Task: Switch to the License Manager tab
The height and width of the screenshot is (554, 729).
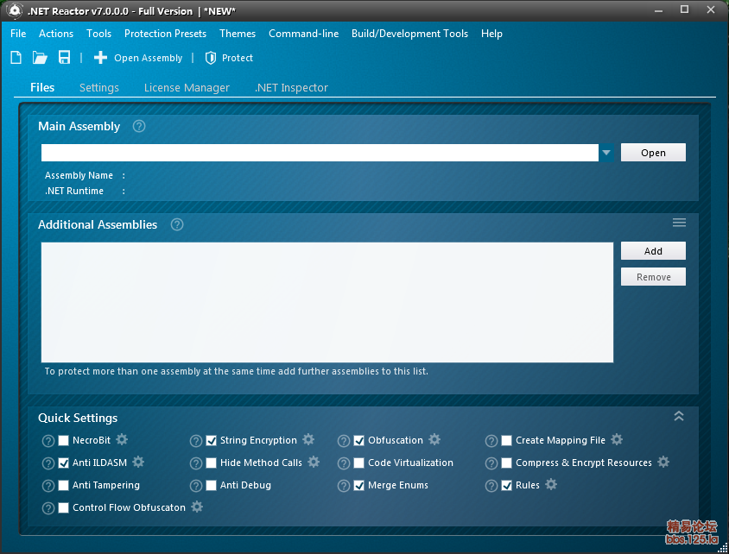Action: [187, 87]
